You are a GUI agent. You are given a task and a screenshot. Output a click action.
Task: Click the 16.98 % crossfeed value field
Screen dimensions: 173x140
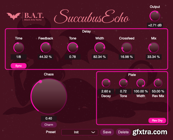127,57
